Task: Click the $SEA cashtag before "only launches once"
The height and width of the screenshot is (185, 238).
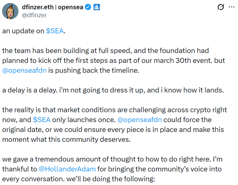Action: pos(42,119)
